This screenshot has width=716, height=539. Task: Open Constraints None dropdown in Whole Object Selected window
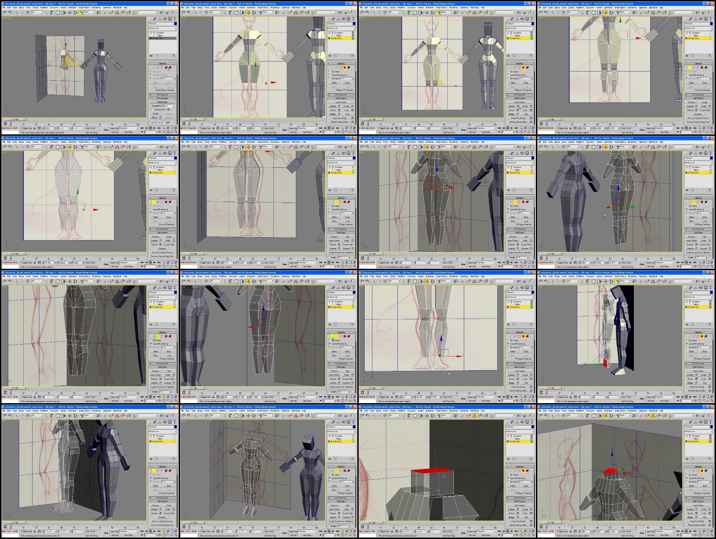pyautogui.click(x=168, y=106)
